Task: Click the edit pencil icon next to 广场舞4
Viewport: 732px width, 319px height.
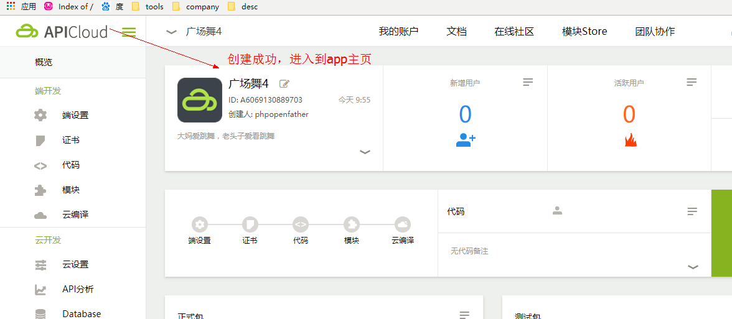Action: click(x=284, y=84)
